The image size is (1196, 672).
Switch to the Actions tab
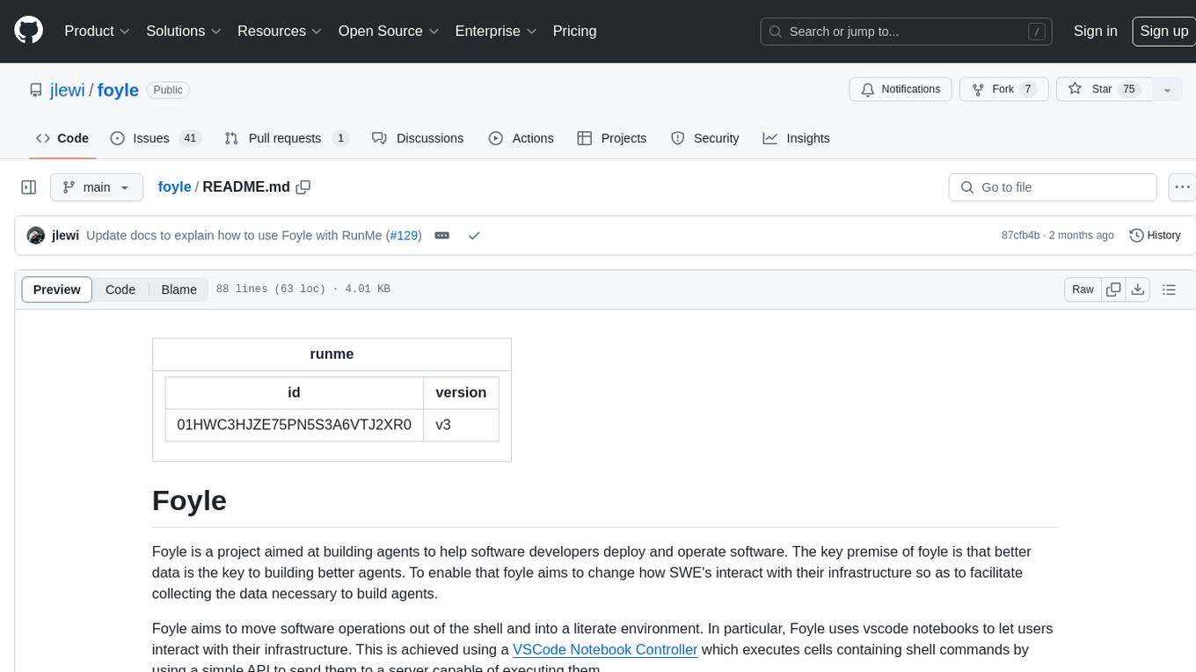pyautogui.click(x=521, y=138)
